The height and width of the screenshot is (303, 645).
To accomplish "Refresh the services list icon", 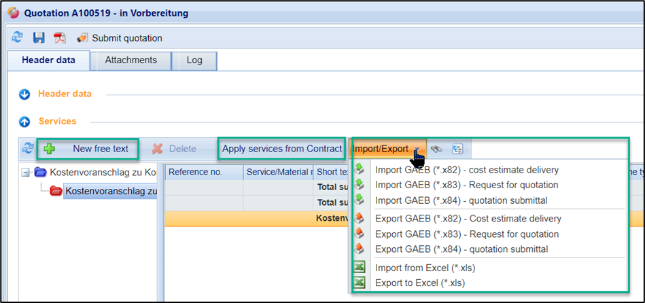I will (x=27, y=149).
